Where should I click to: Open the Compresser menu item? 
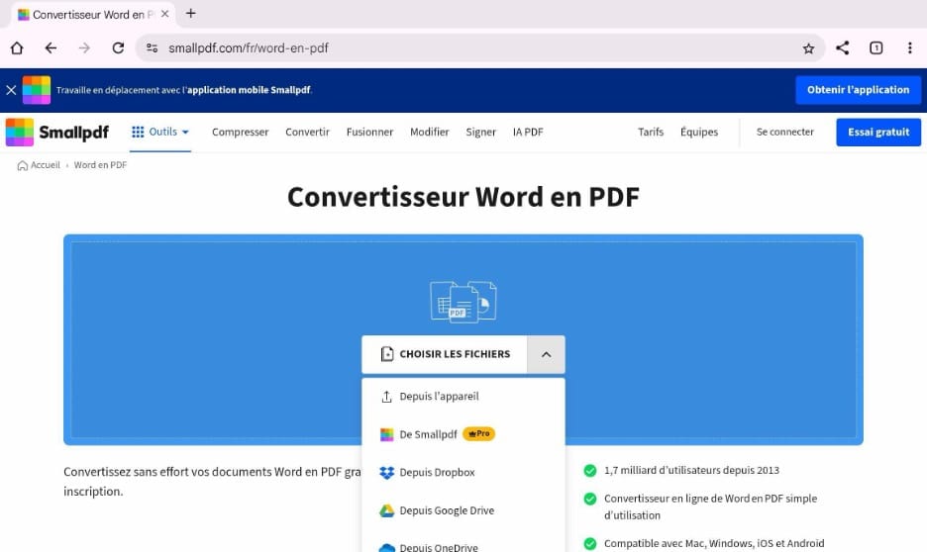pyautogui.click(x=240, y=133)
